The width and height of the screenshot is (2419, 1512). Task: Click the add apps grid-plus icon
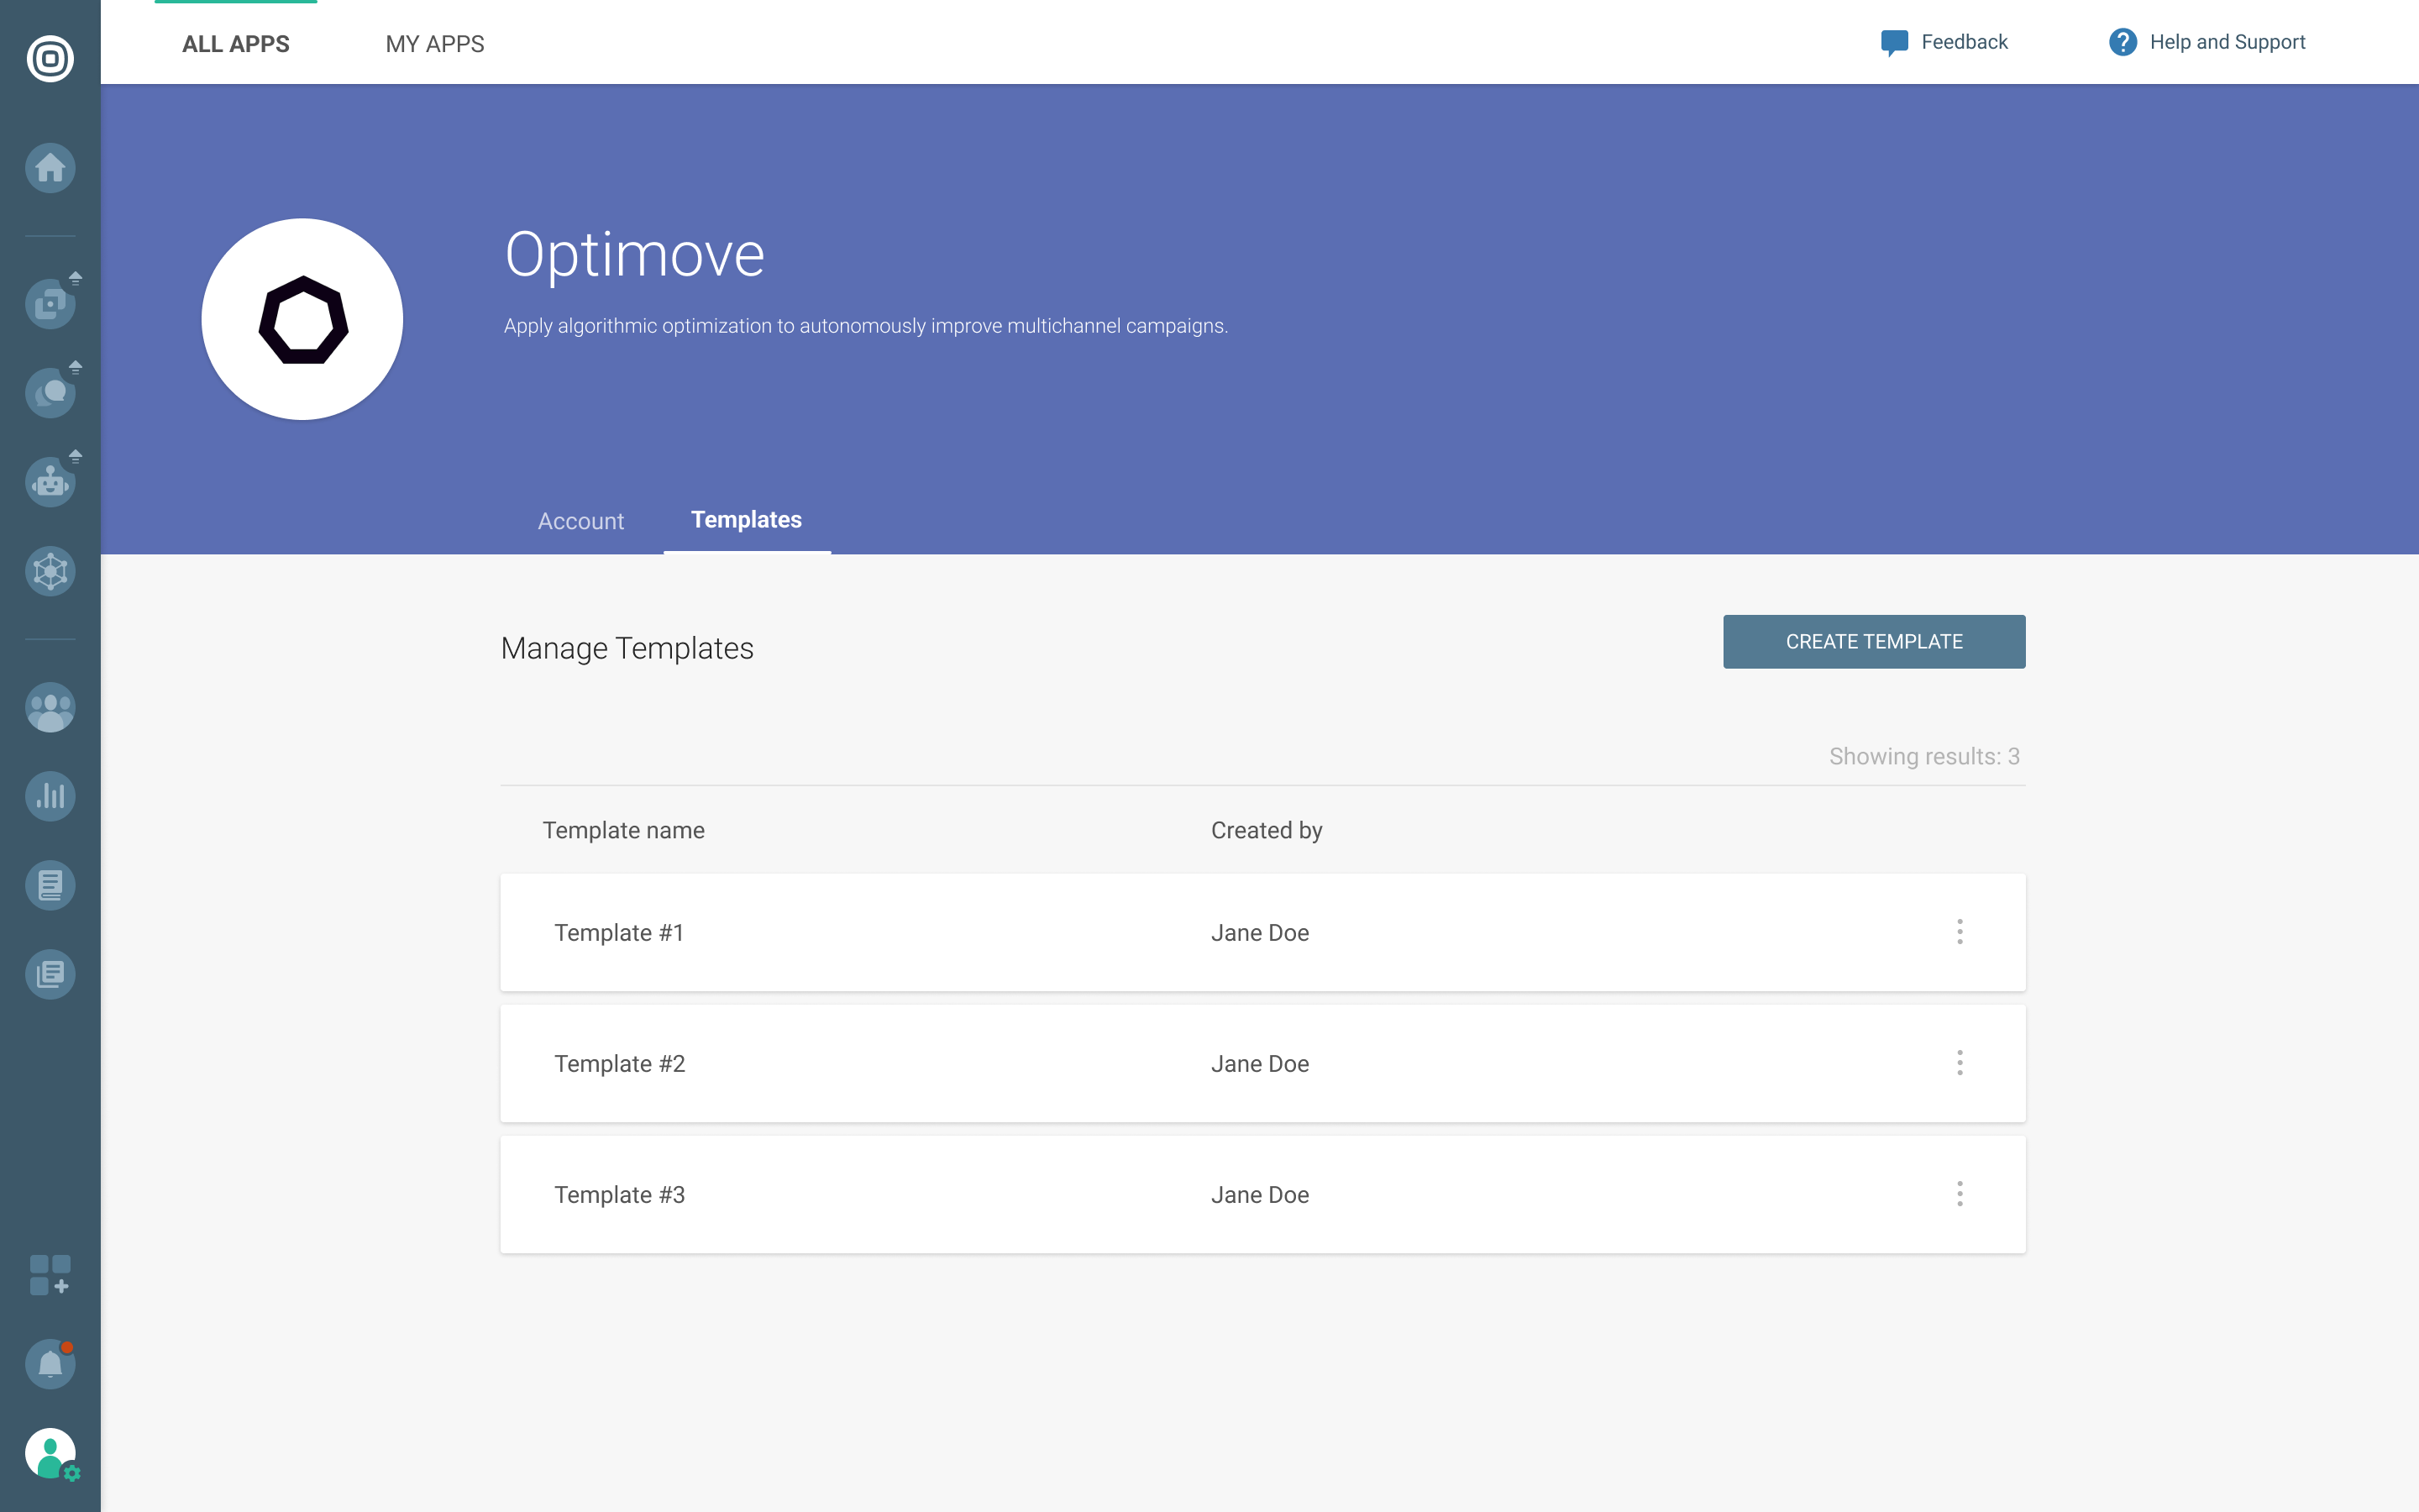pos(50,1275)
